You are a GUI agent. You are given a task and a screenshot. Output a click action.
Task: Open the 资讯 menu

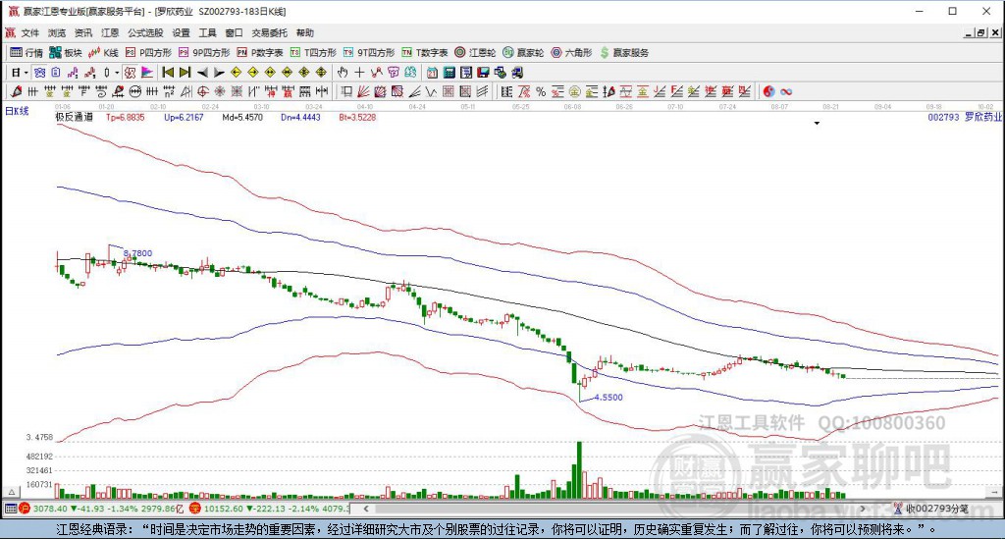[83, 32]
